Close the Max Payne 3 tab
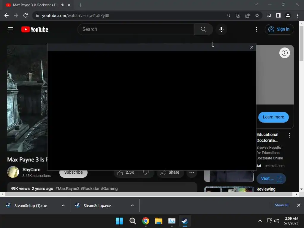Viewport: 304px width, 228px height. (69, 5)
